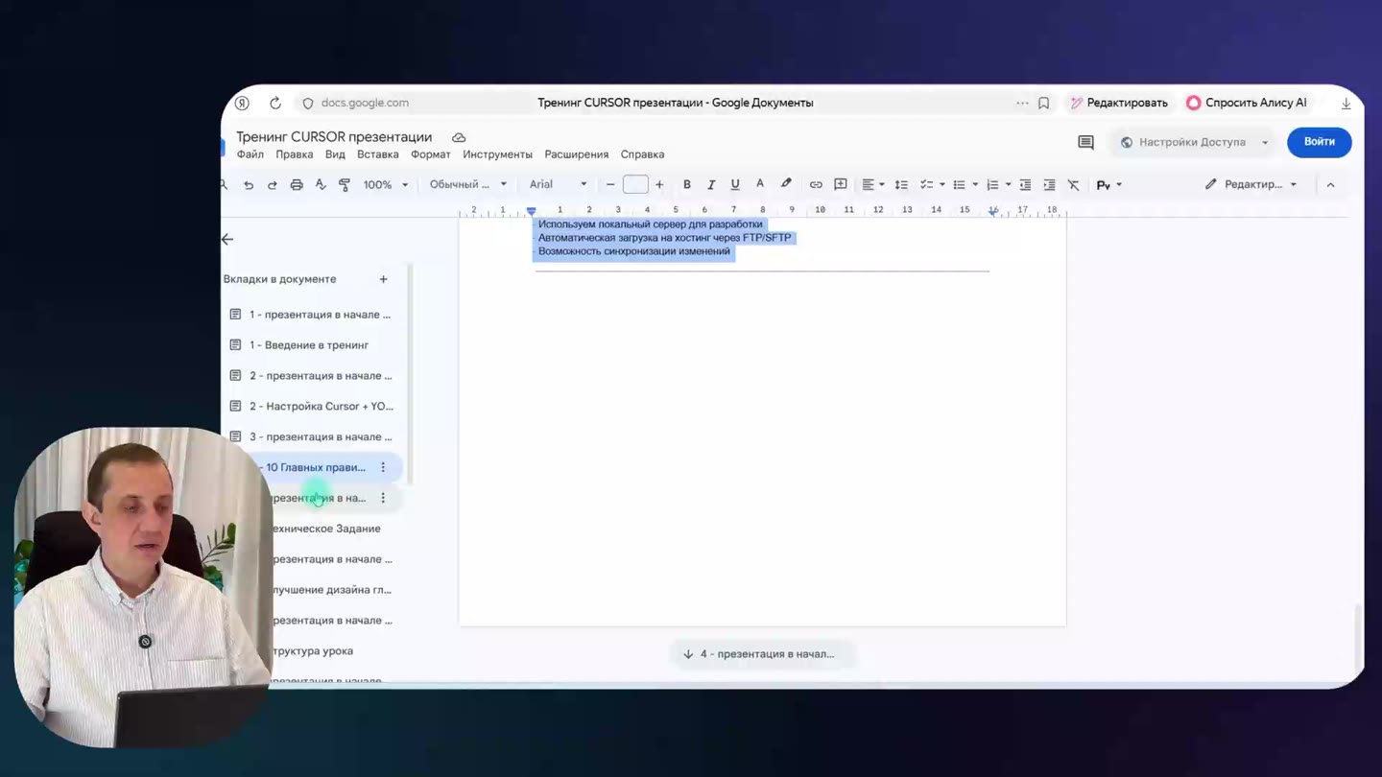This screenshot has height=777, width=1382.
Task: Open the Arial font dropdown
Action: pos(558,185)
